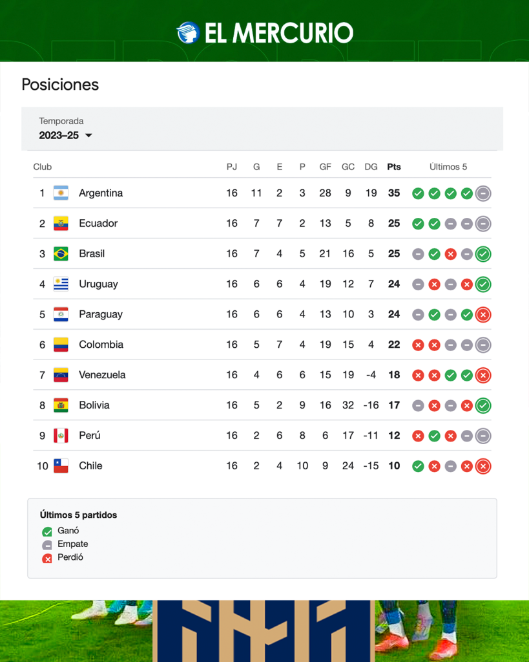This screenshot has width=529, height=662.
Task: Click the Argentina flag icon
Action: click(61, 193)
